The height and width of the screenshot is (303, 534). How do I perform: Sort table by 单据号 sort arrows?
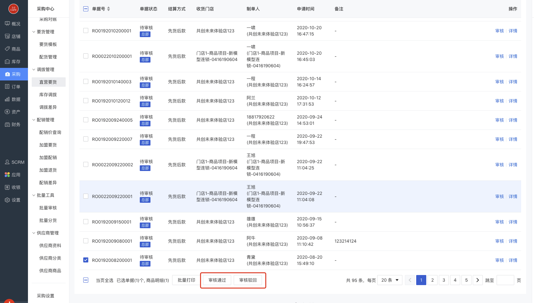click(109, 9)
